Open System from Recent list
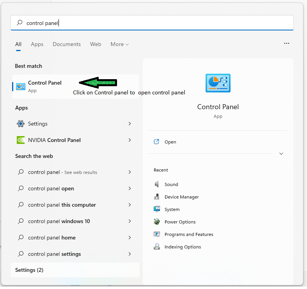The image size is (307, 289). (x=172, y=209)
